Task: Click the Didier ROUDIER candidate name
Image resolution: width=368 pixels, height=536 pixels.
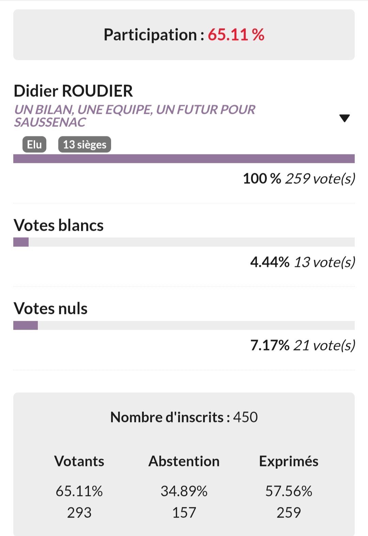Action: click(73, 91)
